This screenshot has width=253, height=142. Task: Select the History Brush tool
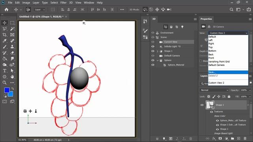point(4,52)
